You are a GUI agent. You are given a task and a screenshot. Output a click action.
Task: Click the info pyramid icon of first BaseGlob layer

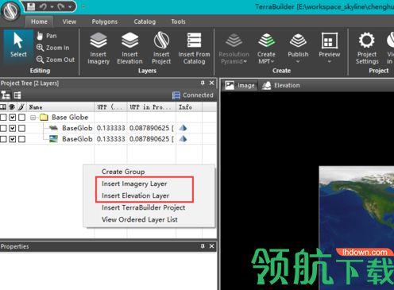pyautogui.click(x=183, y=128)
